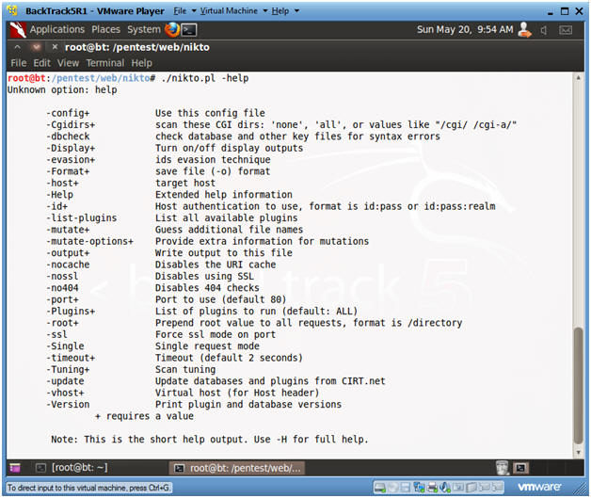Click the '-evasion+' option text

71,160
